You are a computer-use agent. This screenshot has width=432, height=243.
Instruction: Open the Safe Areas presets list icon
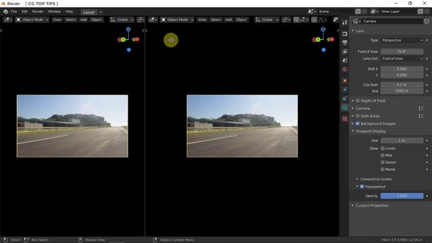coord(421,116)
